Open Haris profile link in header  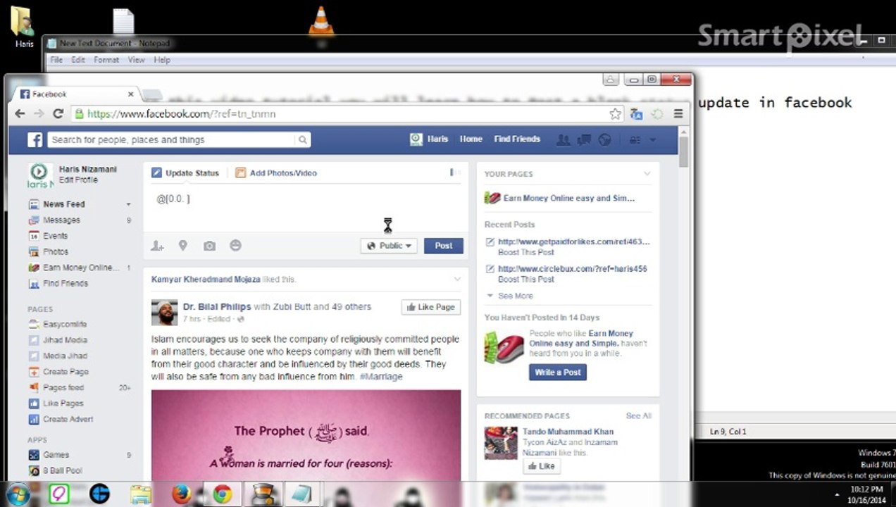pos(429,139)
